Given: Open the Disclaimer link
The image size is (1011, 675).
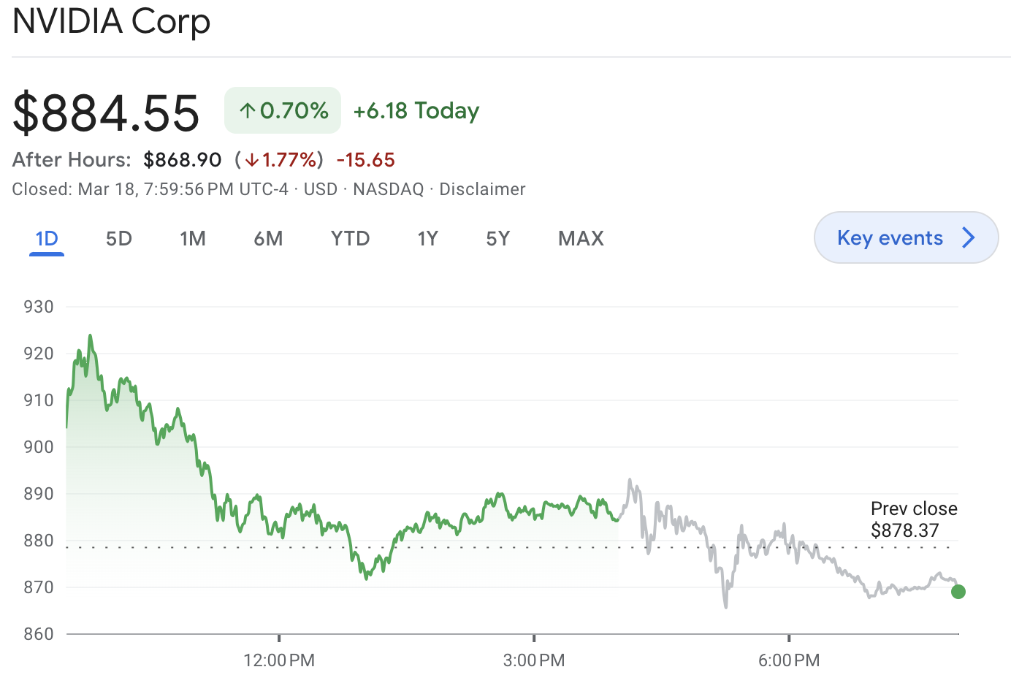Looking at the screenshot, I should 482,189.
